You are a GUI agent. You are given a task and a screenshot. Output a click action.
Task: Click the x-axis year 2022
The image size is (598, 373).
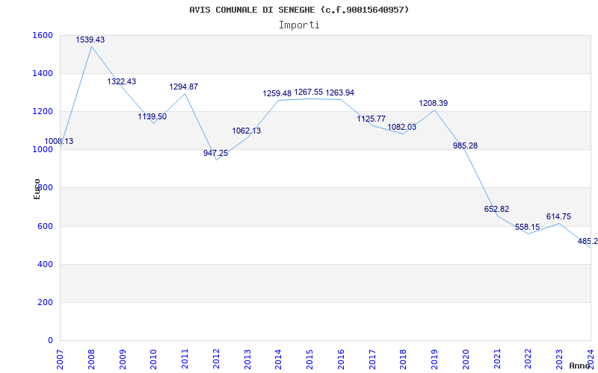(x=528, y=360)
